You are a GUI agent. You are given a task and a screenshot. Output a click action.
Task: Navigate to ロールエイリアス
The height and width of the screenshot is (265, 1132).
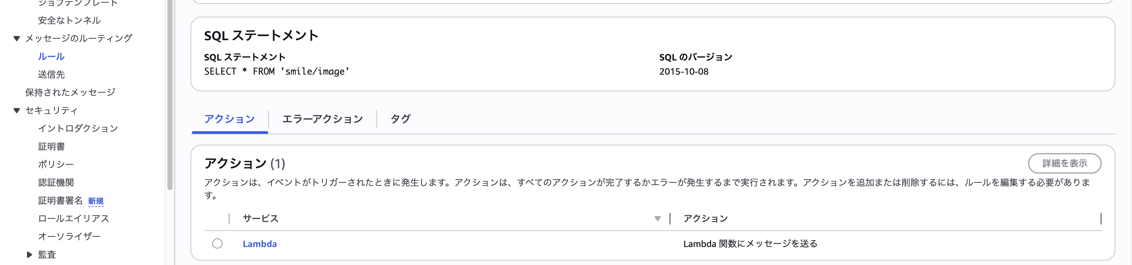coord(73,218)
